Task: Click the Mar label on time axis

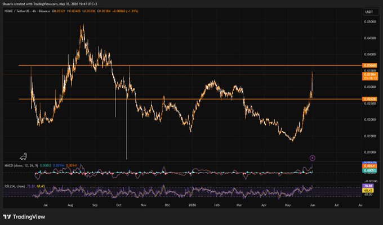Action: [239, 205]
